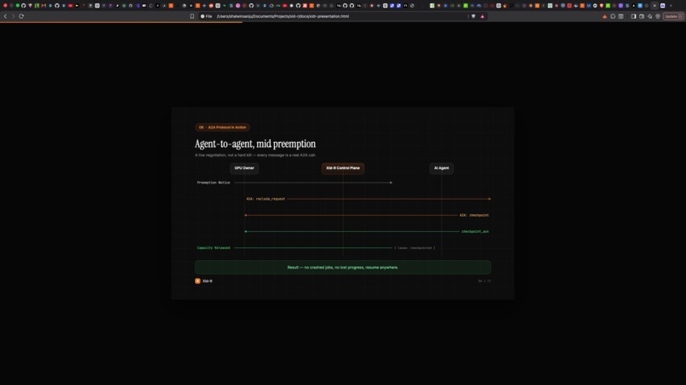Click the '06 · A2A Protocol in Action' badge

pos(222,127)
